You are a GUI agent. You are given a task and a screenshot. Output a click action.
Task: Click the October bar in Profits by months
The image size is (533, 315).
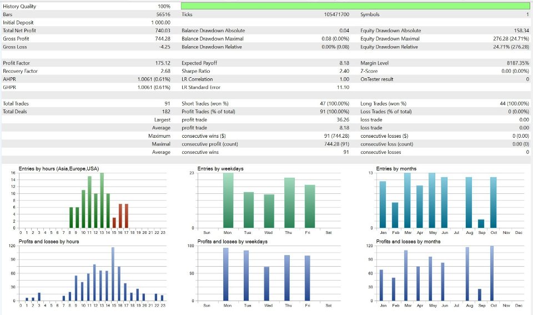pyautogui.click(x=492, y=273)
